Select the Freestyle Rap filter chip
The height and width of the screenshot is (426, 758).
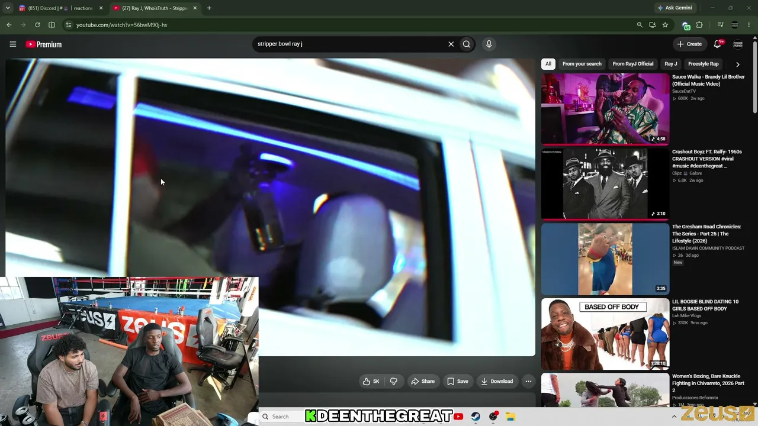704,64
